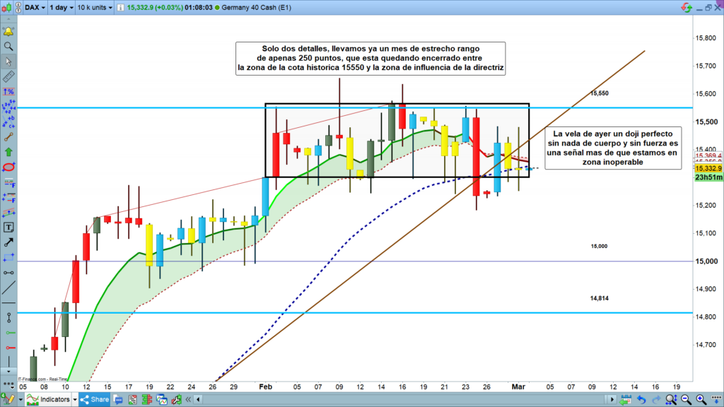Image resolution: width=724 pixels, height=407 pixels.
Task: Select the red ellipse drawing tool
Action: point(8,167)
